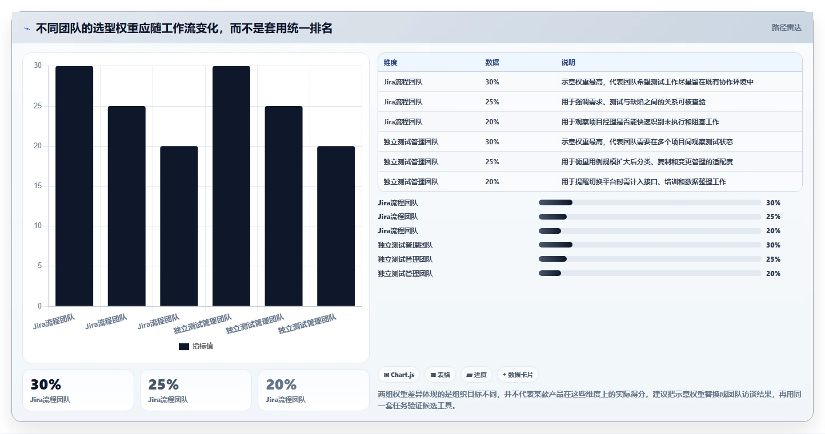825x434 pixels.
Task: Click the 表格 chip
Action: click(x=440, y=375)
